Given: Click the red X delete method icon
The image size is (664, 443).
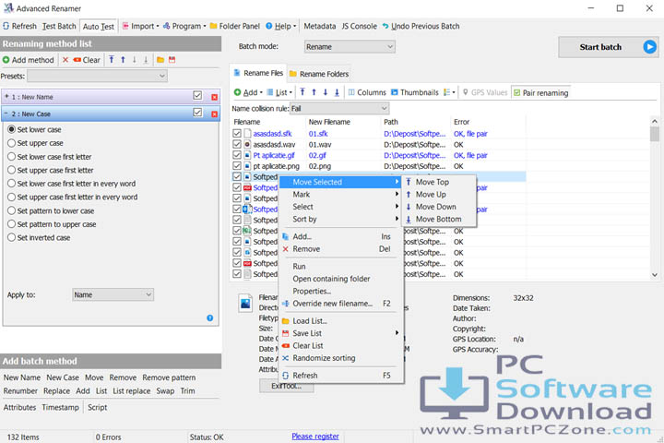Looking at the screenshot, I should point(65,60).
